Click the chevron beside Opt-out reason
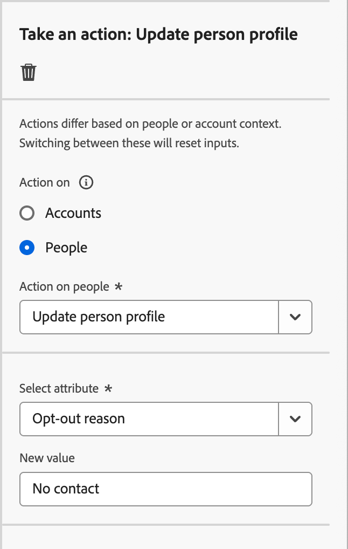This screenshot has width=348, height=549. click(295, 419)
